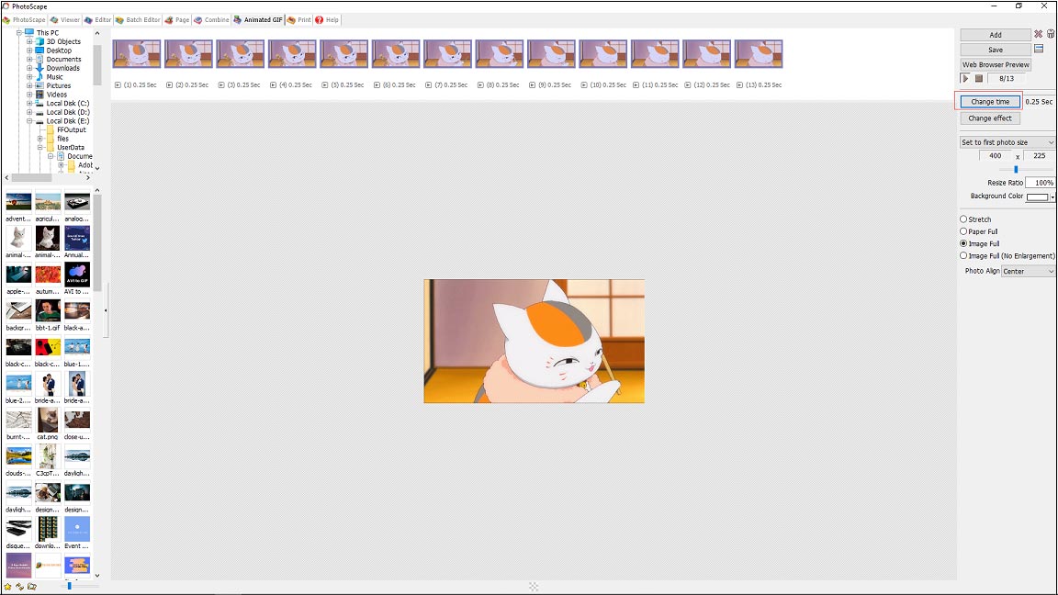Open the Set to first photo size dropdown
The image size is (1058, 595).
(1007, 142)
